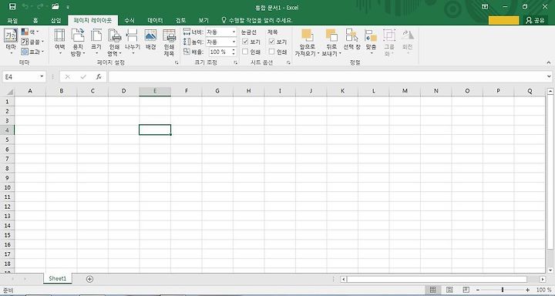Open the Themes (테마) gallery

click(x=11, y=41)
